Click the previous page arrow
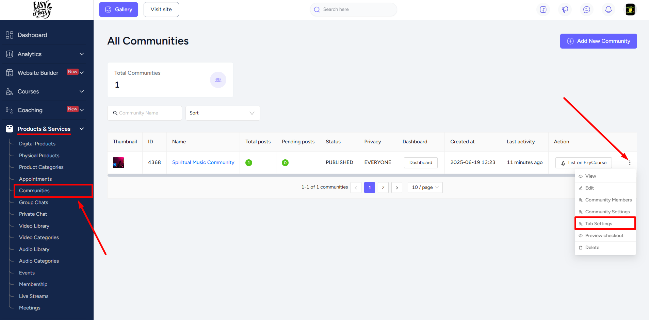 click(356, 188)
